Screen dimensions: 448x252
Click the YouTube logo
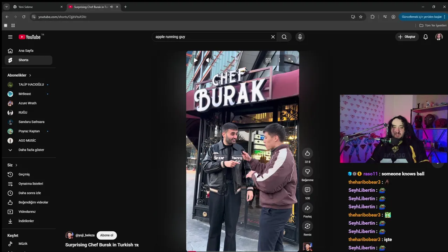click(x=30, y=37)
